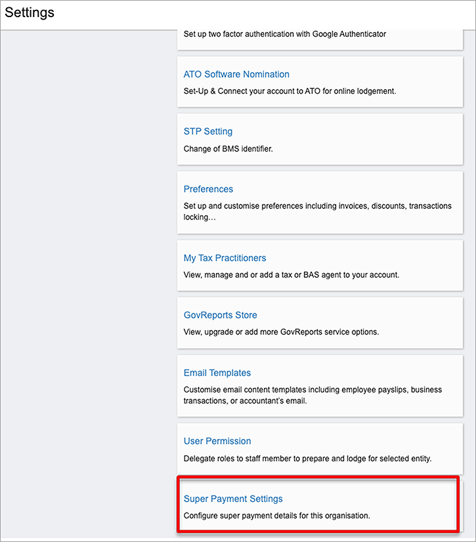Click the Settings page heading

coord(30,12)
